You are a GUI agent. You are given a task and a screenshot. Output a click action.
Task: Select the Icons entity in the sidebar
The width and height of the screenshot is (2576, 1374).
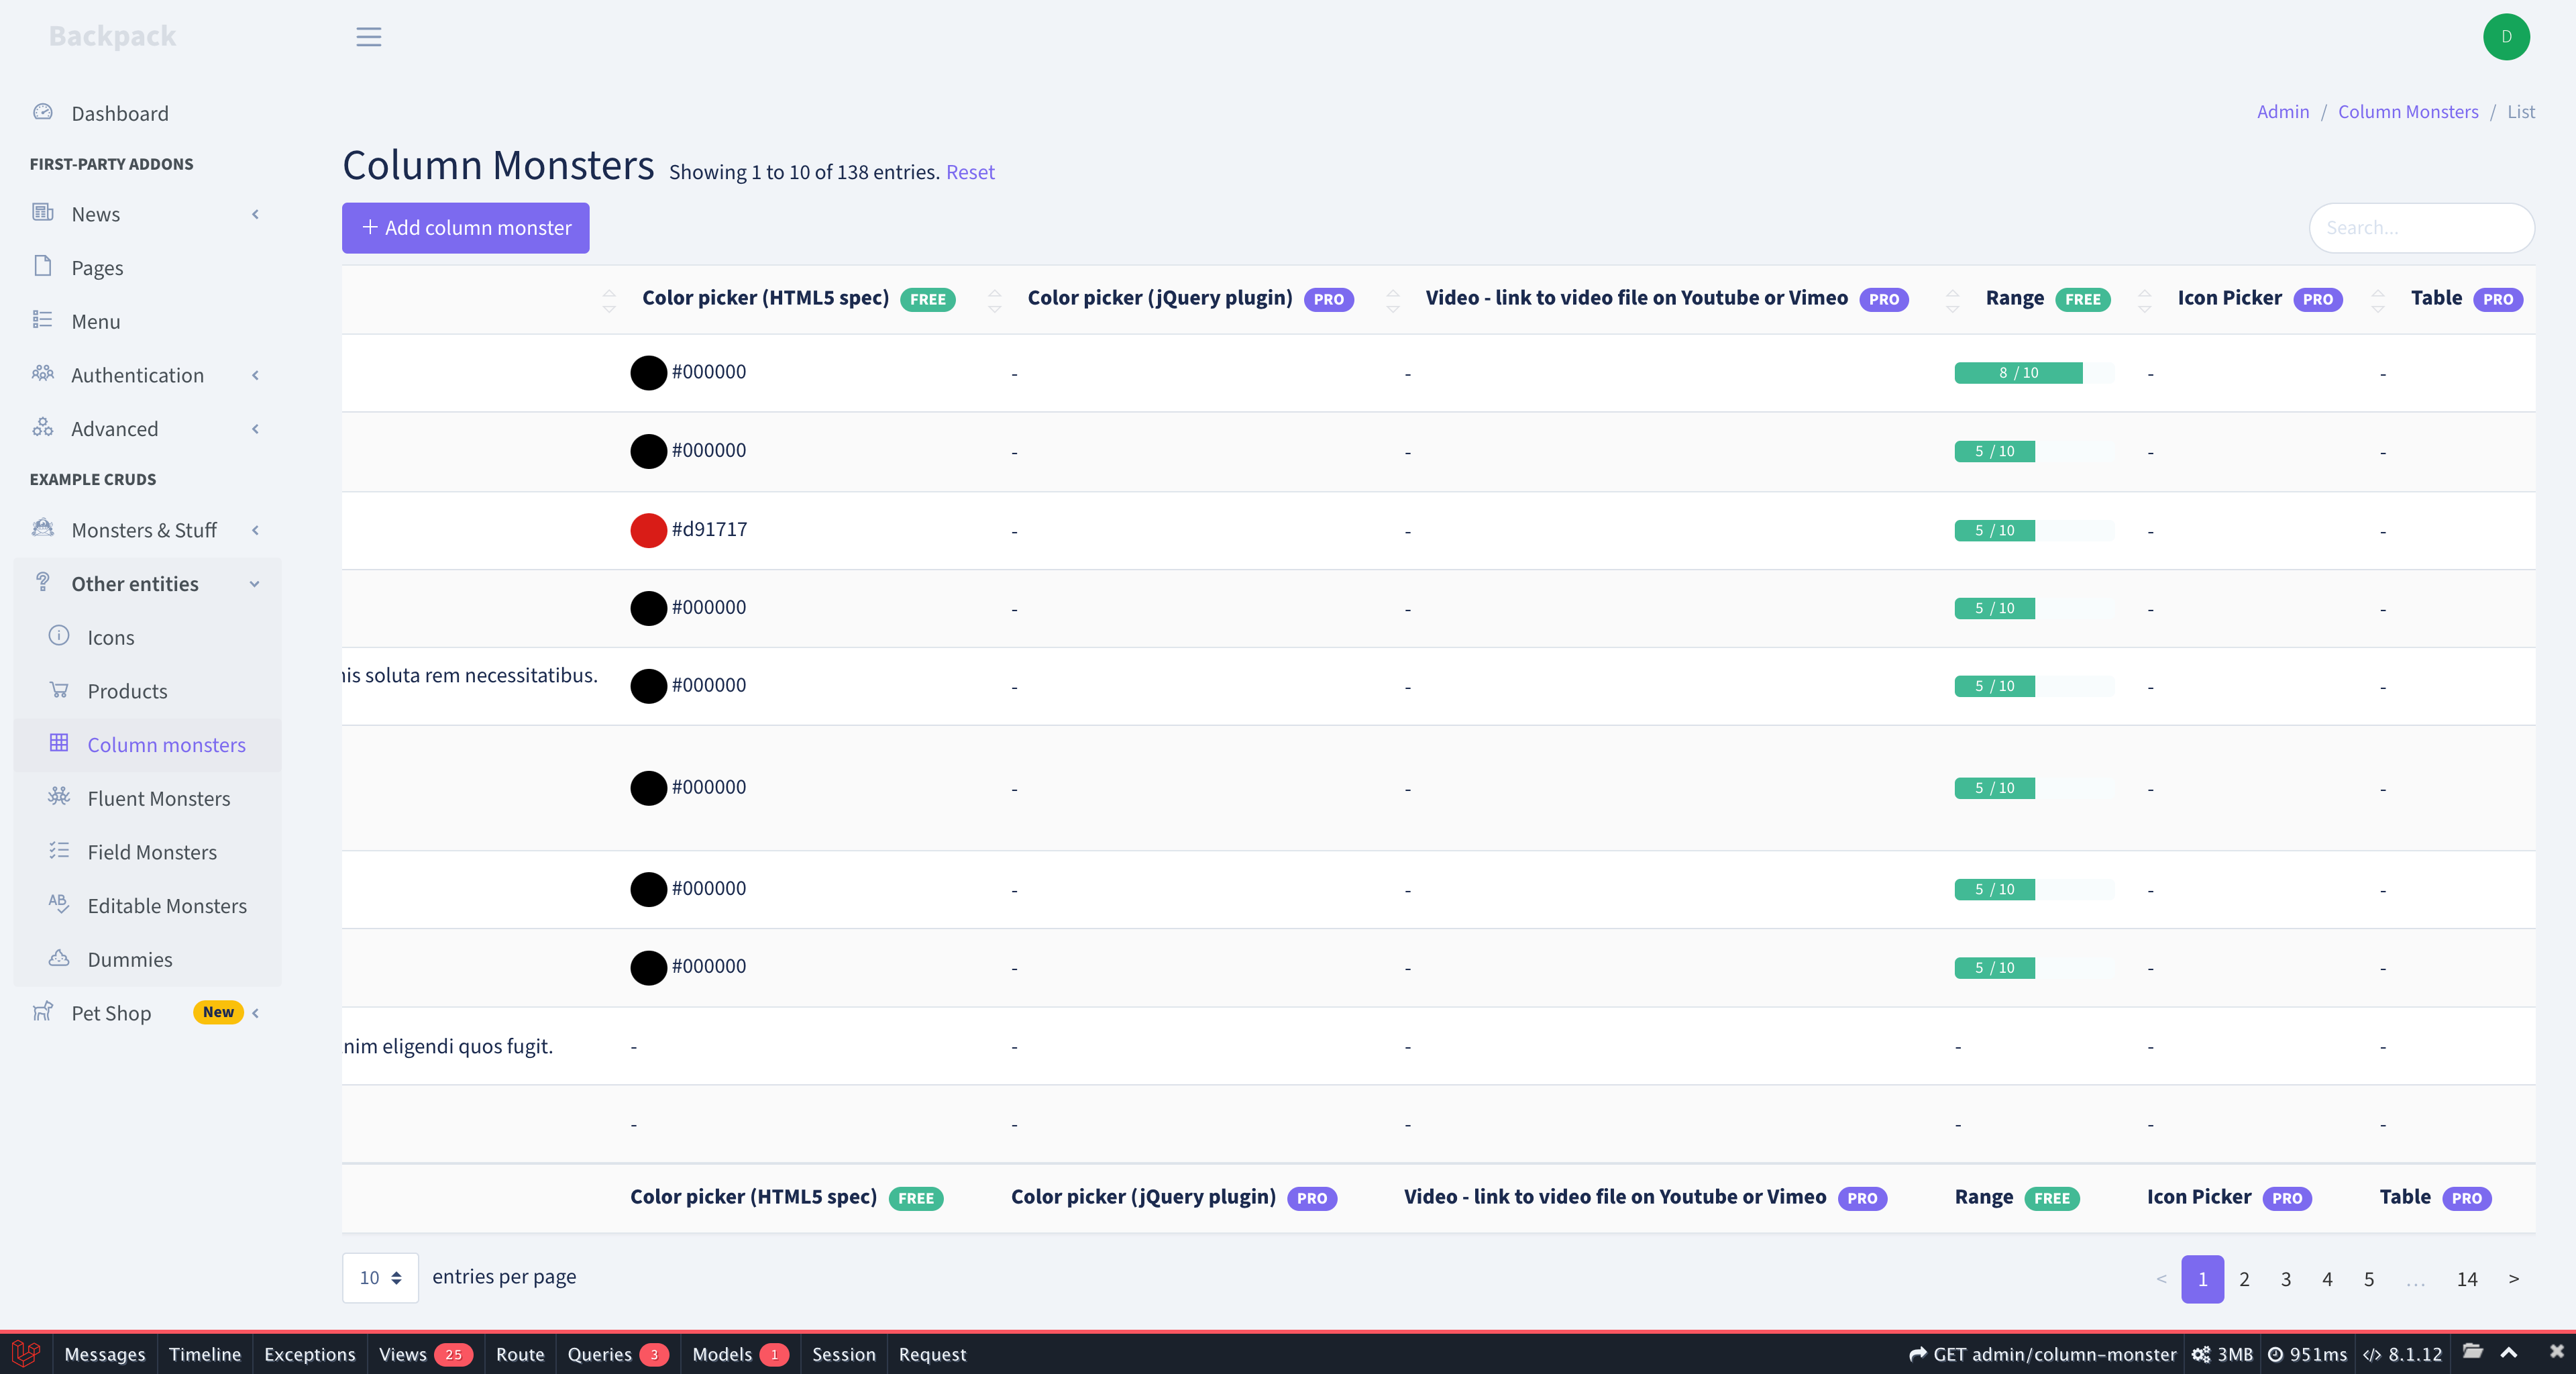pos(109,637)
